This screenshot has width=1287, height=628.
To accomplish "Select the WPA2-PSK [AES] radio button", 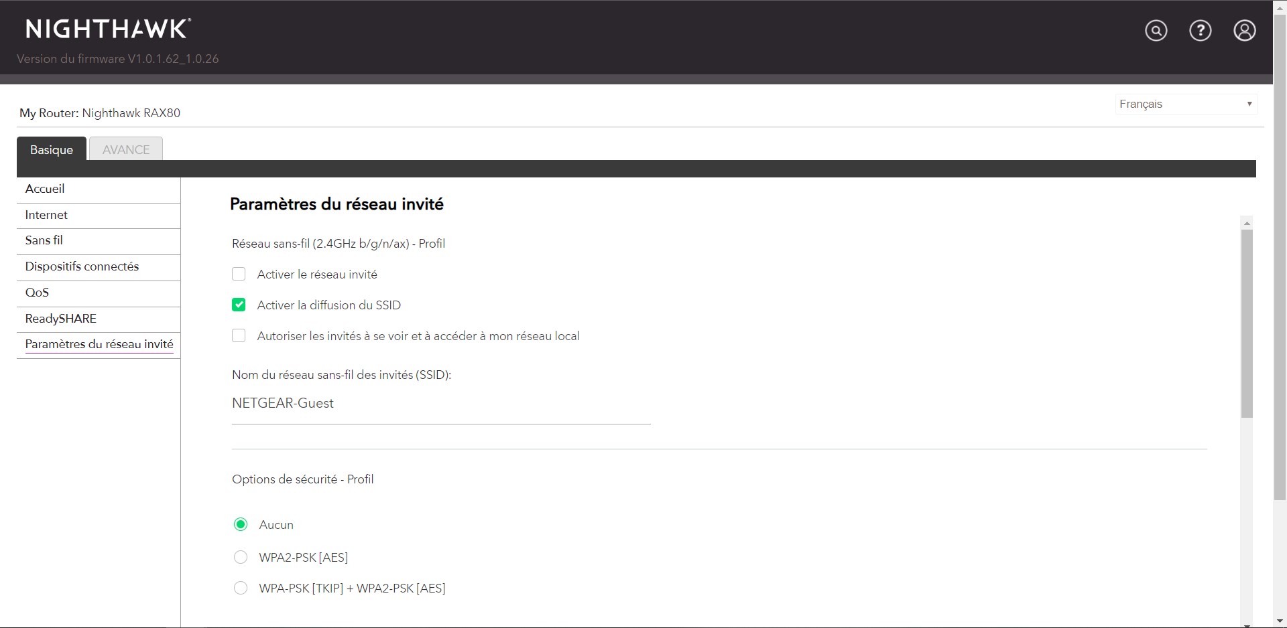I will click(x=241, y=557).
